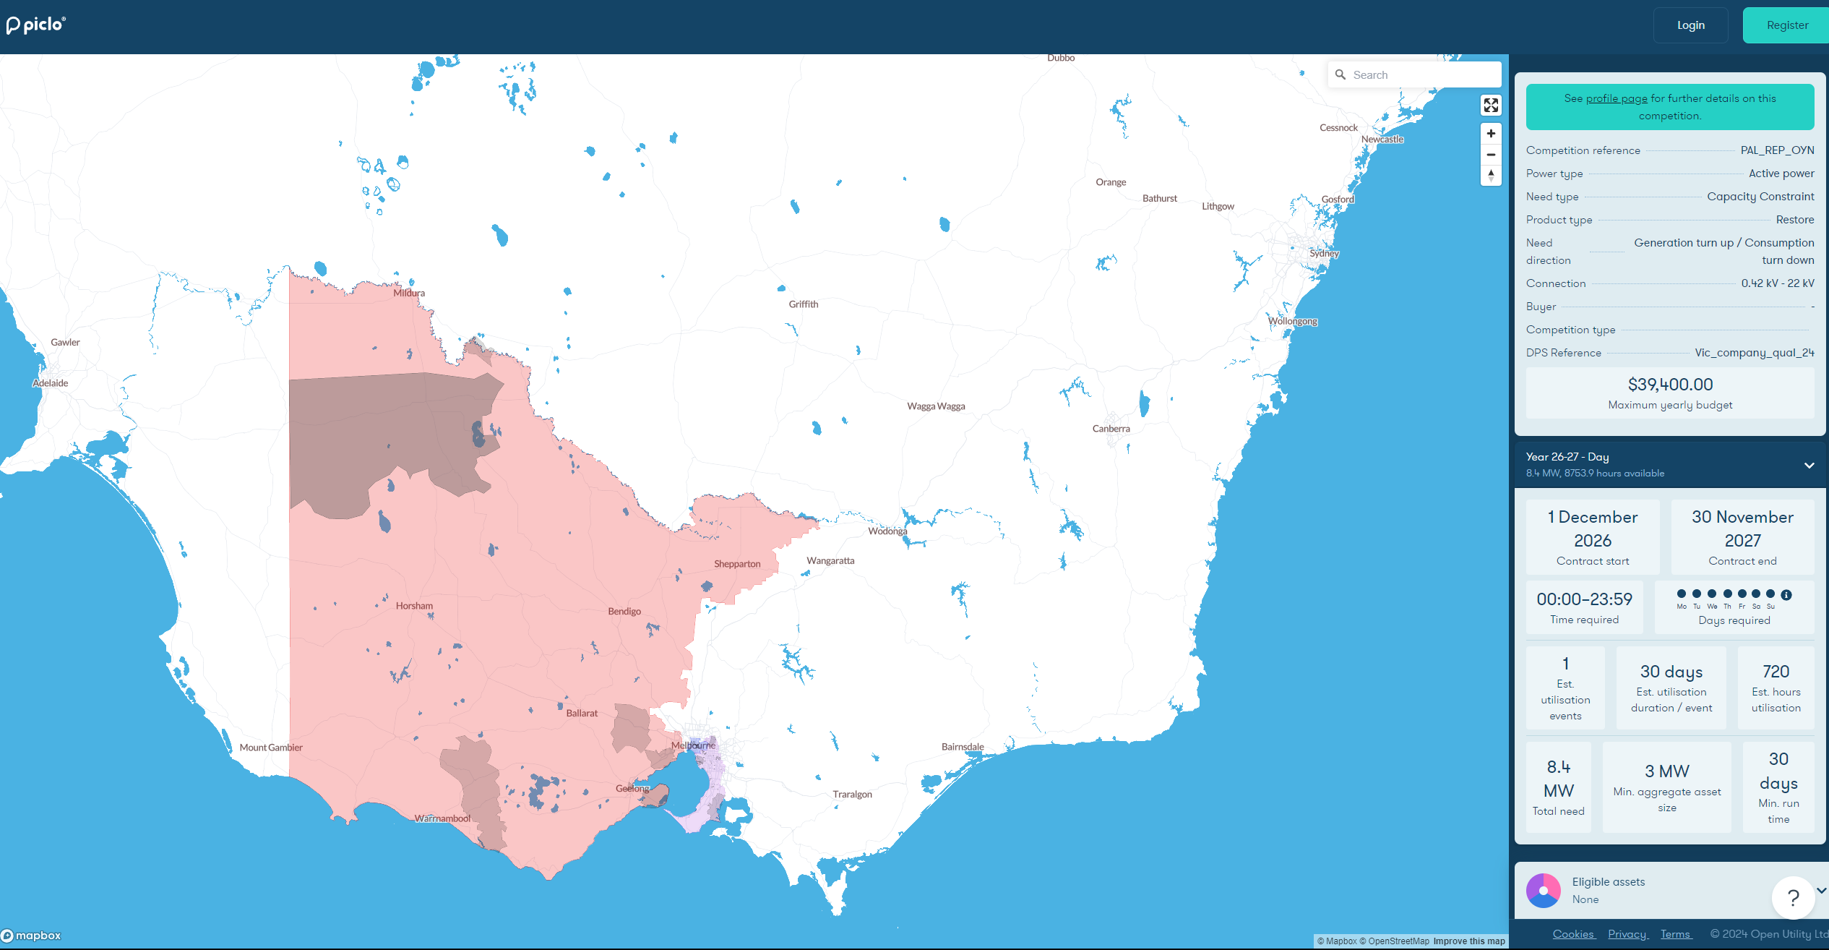Screen dimensions: 1829x950
Task: Click the info icon beside Days required
Action: point(1786,595)
